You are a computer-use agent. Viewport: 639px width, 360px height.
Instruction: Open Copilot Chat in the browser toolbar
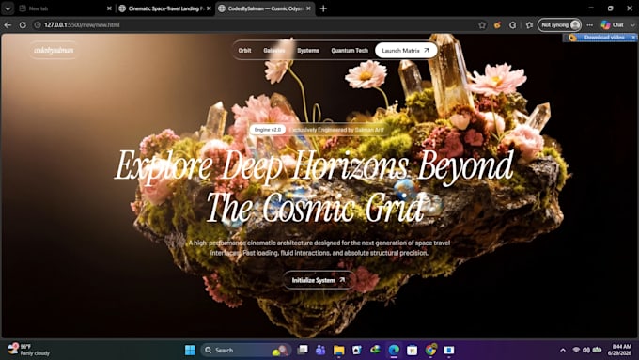[612, 24]
